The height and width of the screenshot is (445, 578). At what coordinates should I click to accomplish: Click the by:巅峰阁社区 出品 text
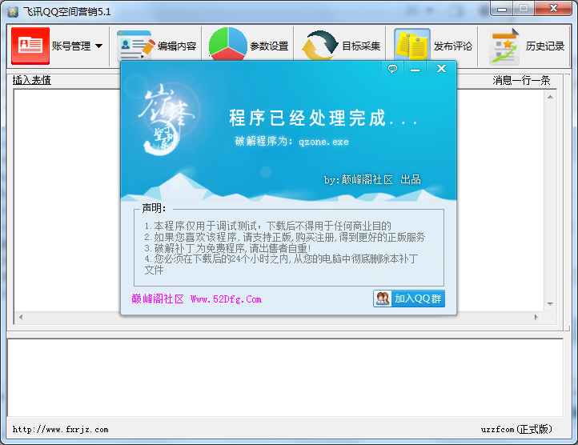(372, 179)
